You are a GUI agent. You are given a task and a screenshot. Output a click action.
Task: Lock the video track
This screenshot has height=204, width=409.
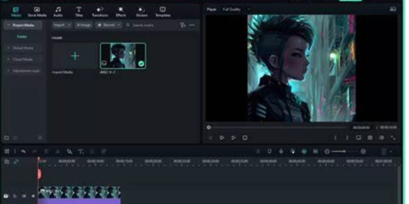(x=15, y=196)
